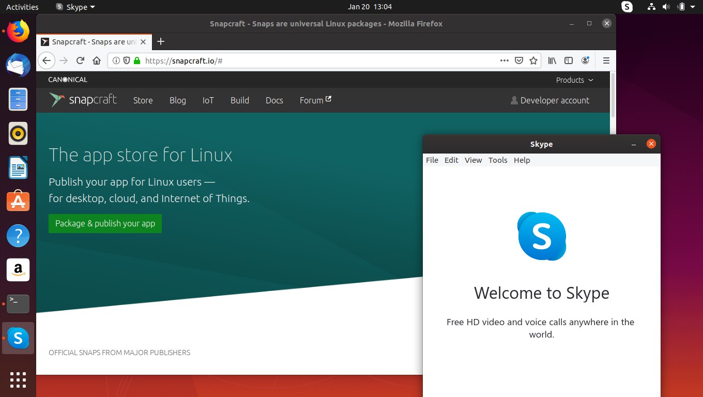Open Skype File menu
The image size is (703, 397).
[x=432, y=160]
